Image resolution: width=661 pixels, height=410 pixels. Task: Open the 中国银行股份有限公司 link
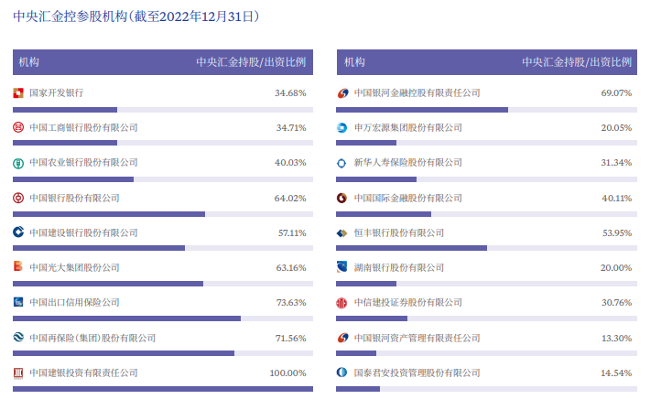[x=75, y=198]
